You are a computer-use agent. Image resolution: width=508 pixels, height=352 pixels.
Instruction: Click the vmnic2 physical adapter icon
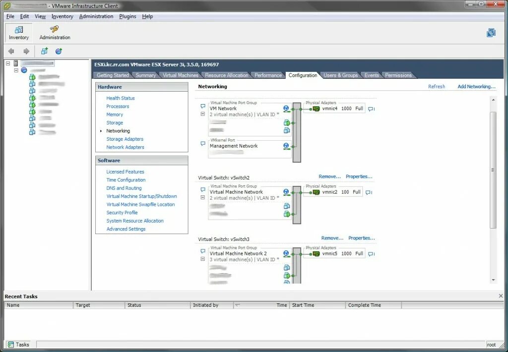[316, 192]
